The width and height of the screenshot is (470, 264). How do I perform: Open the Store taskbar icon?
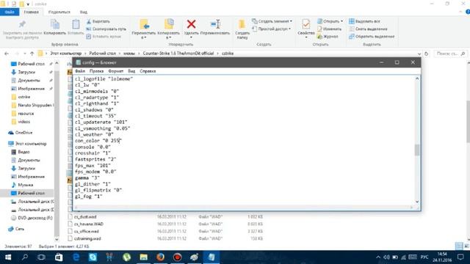point(59,257)
